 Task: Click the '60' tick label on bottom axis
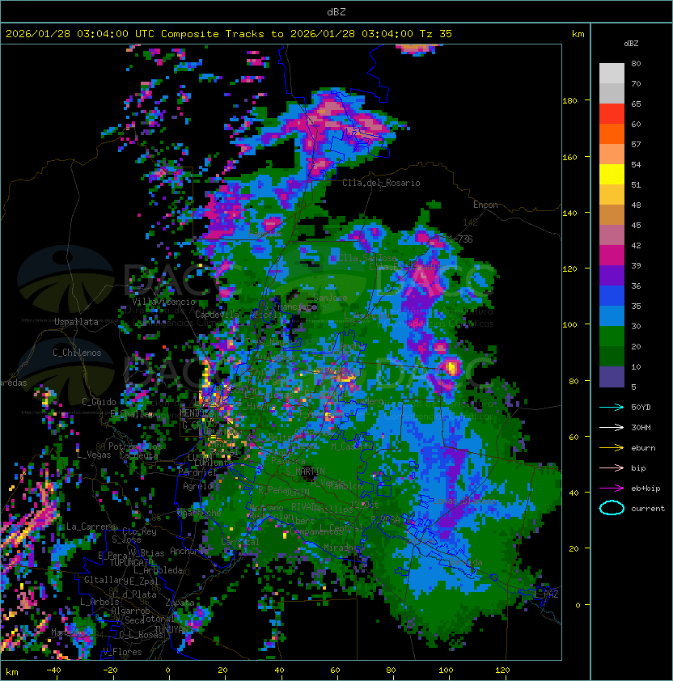coord(335,670)
